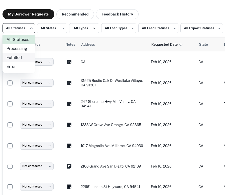Change lead status for 2166 Grand Ave row
The width and height of the screenshot is (225, 195).
pos(37,166)
